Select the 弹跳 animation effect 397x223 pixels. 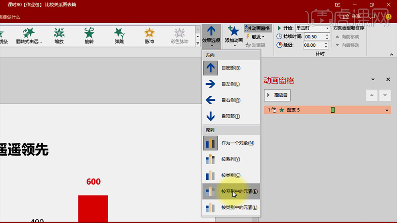119,36
